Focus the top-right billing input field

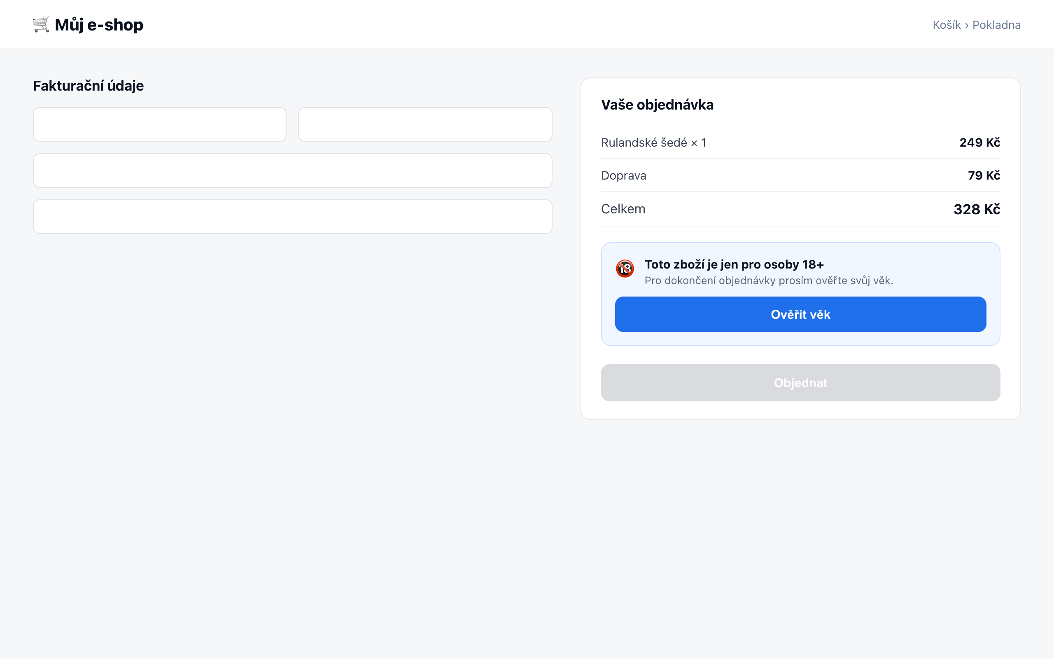pos(425,125)
